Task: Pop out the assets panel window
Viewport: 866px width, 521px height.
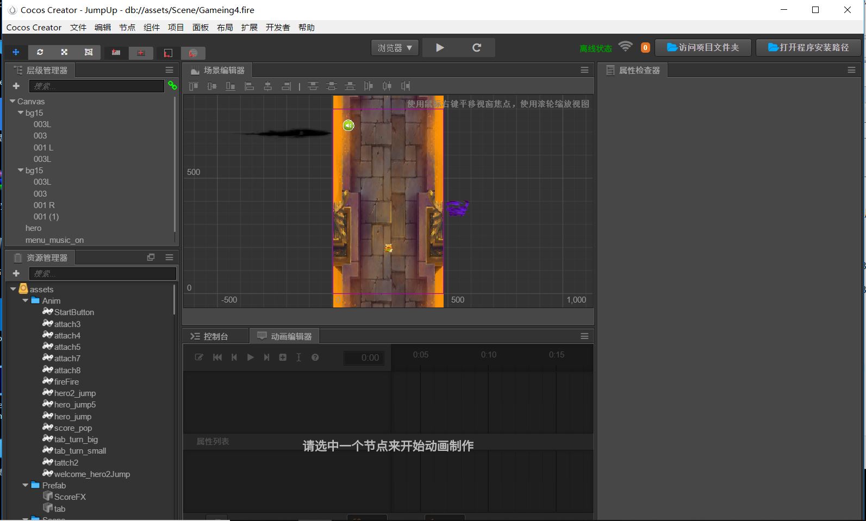Action: pos(151,258)
